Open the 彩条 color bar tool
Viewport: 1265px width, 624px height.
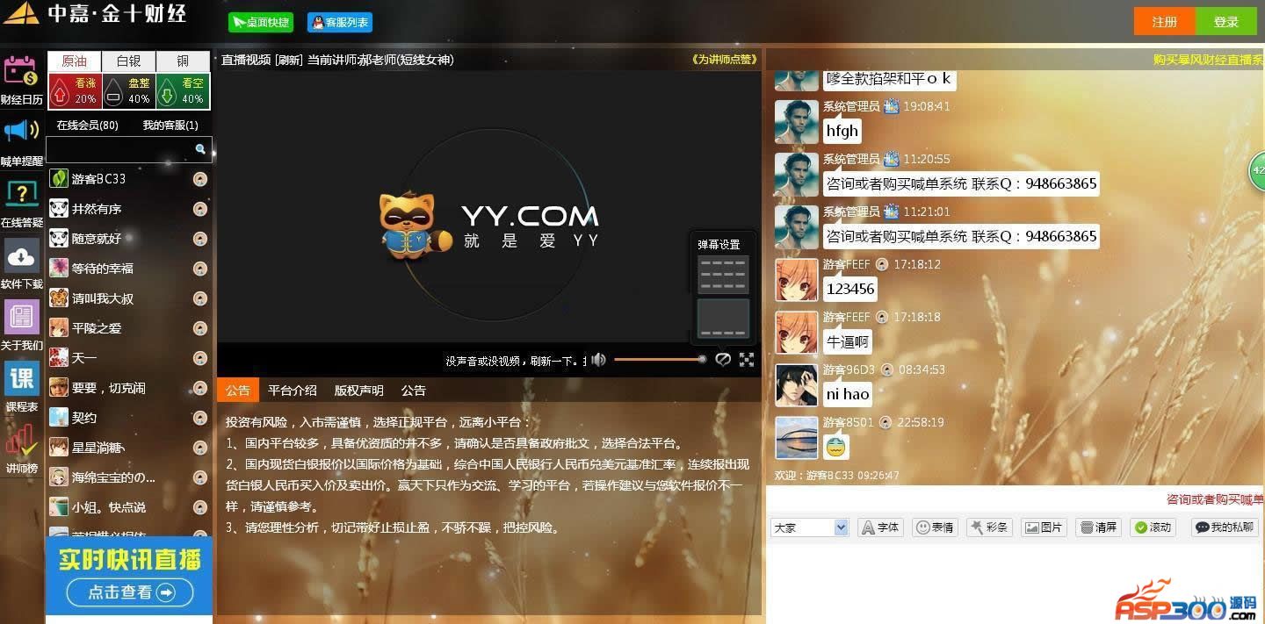989,527
